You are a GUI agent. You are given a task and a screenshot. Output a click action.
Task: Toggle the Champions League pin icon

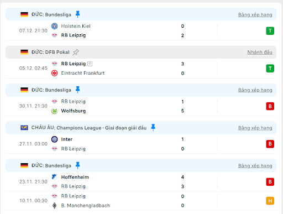pyautogui.click(x=153, y=128)
